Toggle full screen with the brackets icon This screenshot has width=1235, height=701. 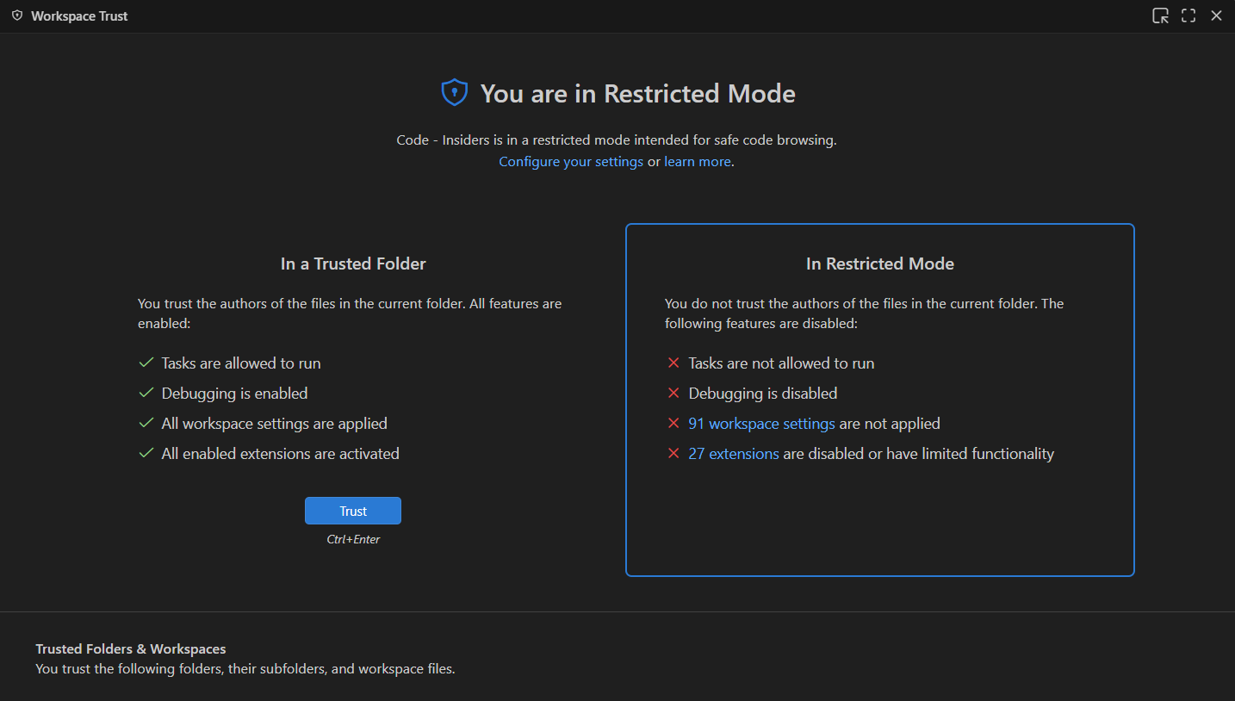1188,16
